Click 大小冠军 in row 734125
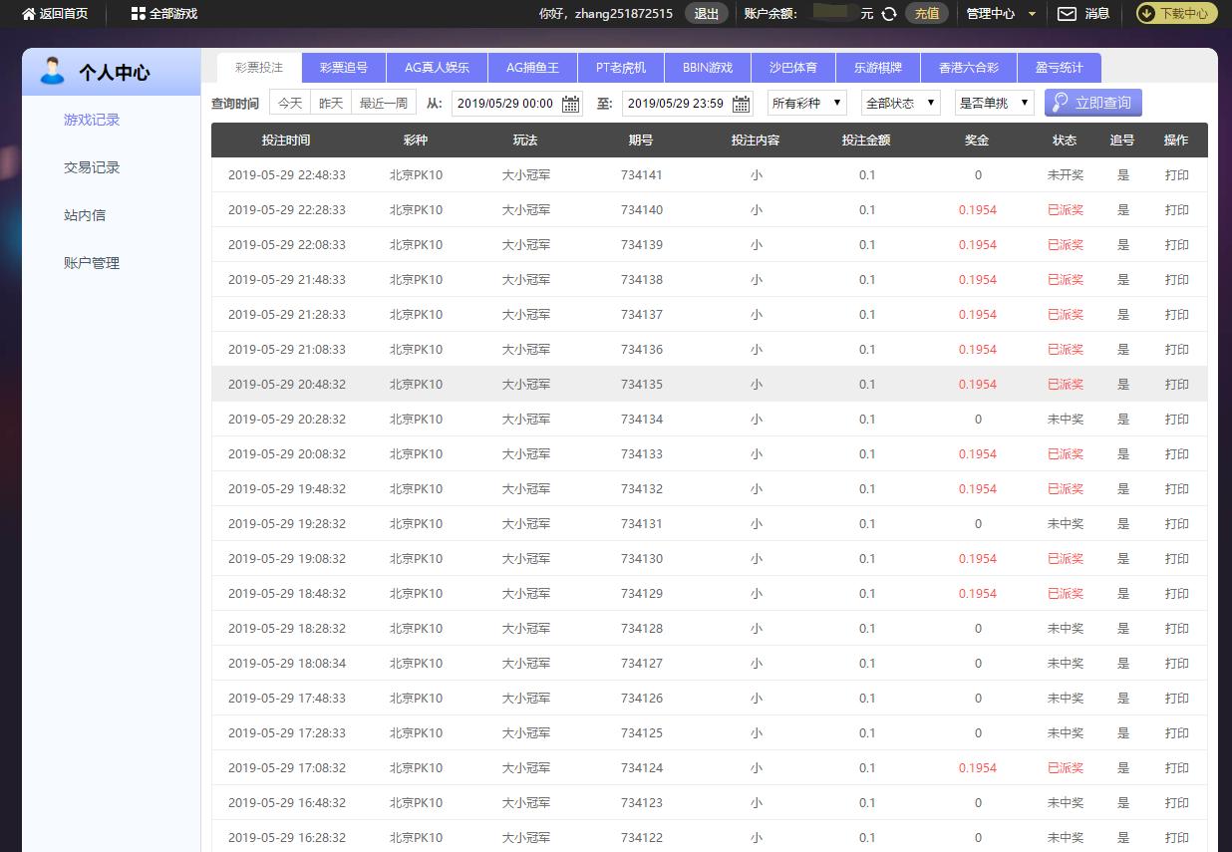1232x852 pixels. [526, 733]
